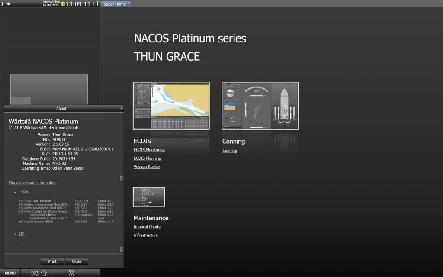Image resolution: width=443 pixels, height=277 pixels.
Task: Open Voyage Replay link
Action: pyautogui.click(x=147, y=167)
